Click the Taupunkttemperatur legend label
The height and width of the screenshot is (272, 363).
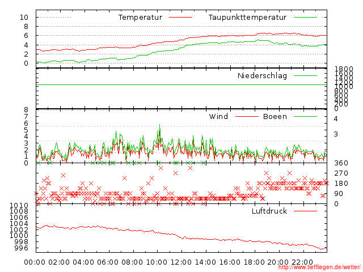coord(247,18)
